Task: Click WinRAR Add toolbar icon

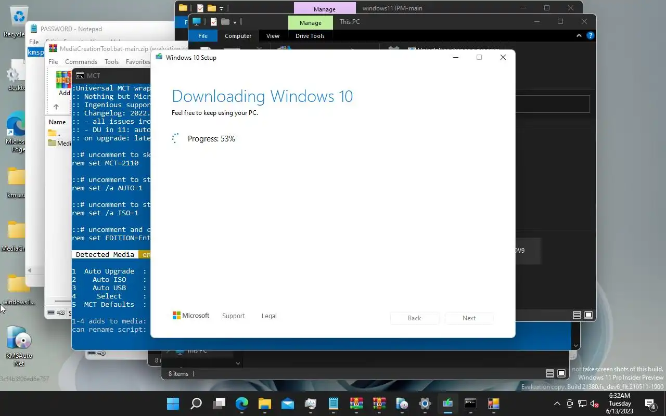Action: pyautogui.click(x=64, y=84)
